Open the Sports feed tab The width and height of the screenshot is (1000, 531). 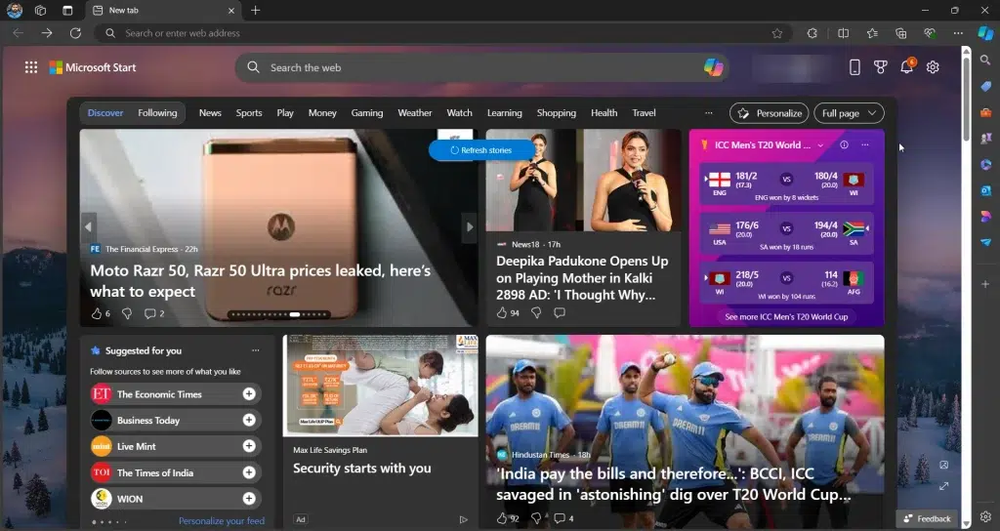click(x=249, y=113)
